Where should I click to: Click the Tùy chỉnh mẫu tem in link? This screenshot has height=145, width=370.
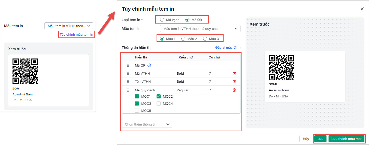click(76, 34)
